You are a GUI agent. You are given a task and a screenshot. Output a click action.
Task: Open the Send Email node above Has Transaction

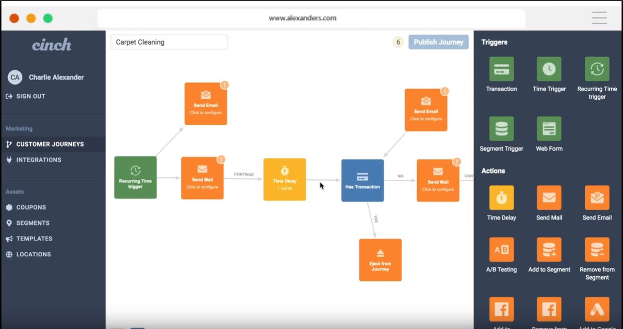(x=426, y=110)
